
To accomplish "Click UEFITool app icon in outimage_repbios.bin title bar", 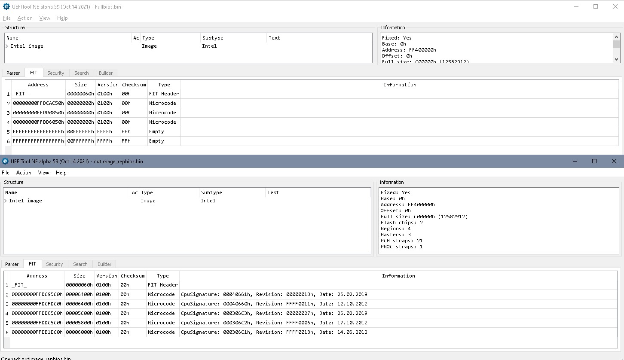I will (x=5, y=161).
